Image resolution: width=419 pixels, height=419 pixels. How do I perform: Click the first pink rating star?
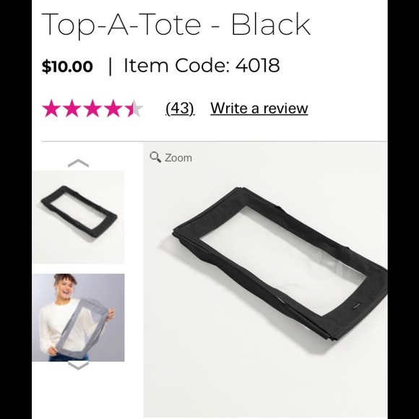click(x=51, y=108)
